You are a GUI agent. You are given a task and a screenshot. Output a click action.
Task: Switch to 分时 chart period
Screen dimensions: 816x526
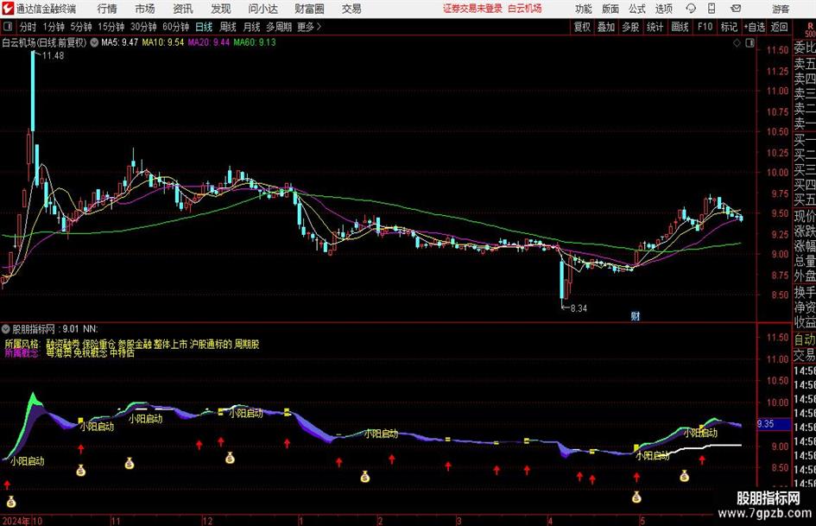[28, 27]
